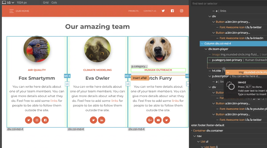Click the Google Plus button on the dog card
The width and height of the screenshot is (267, 148).
pos(150,120)
